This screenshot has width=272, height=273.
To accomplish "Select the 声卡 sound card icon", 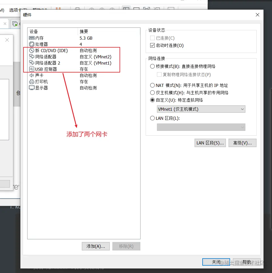I will pos(31,75).
